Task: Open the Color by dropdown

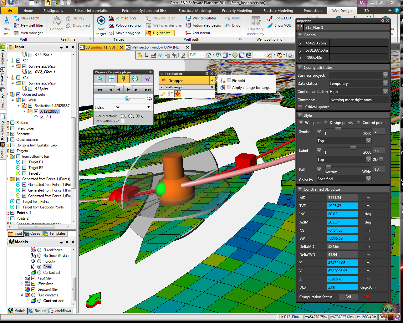Action: (x=369, y=179)
